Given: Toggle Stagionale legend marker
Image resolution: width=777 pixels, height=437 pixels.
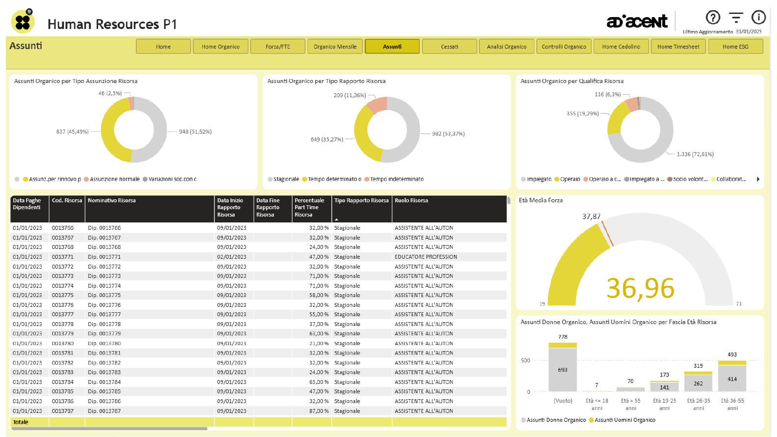Looking at the screenshot, I should coord(270,179).
